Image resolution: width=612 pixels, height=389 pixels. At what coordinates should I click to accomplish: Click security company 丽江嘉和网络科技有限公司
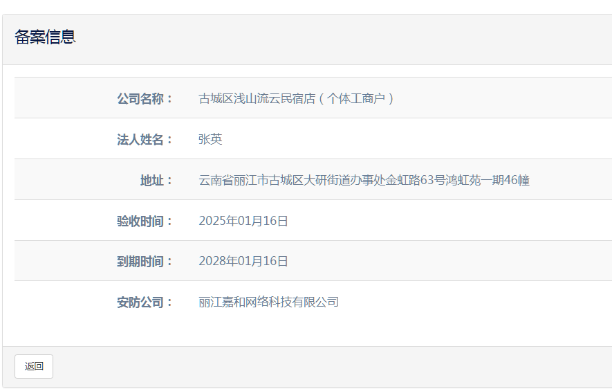(x=268, y=302)
